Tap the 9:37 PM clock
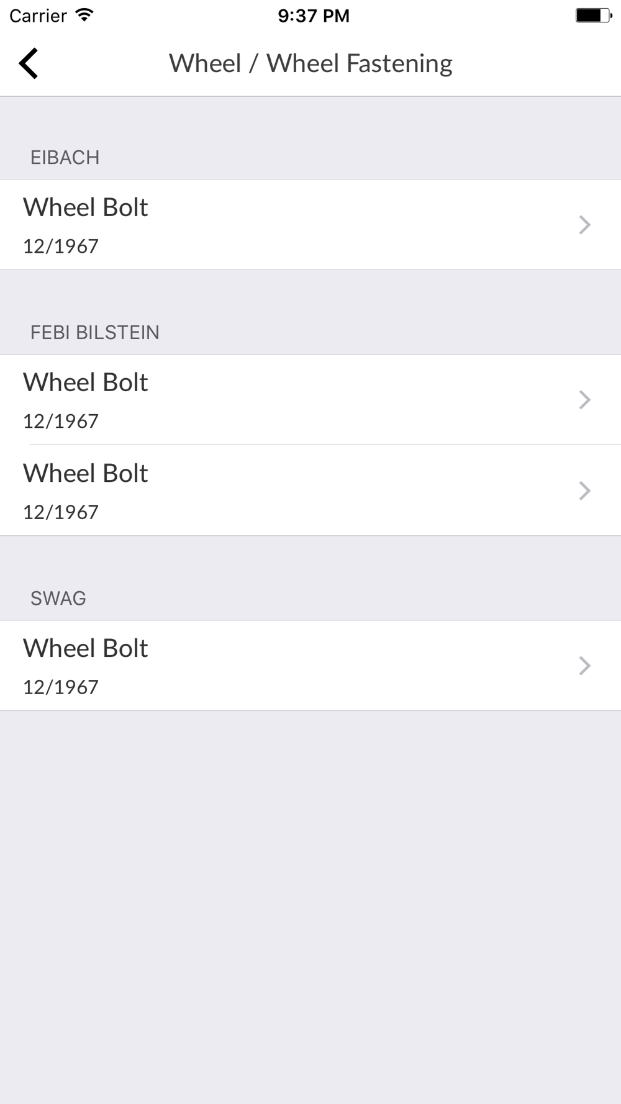This screenshot has height=1104, width=621. [x=314, y=16]
